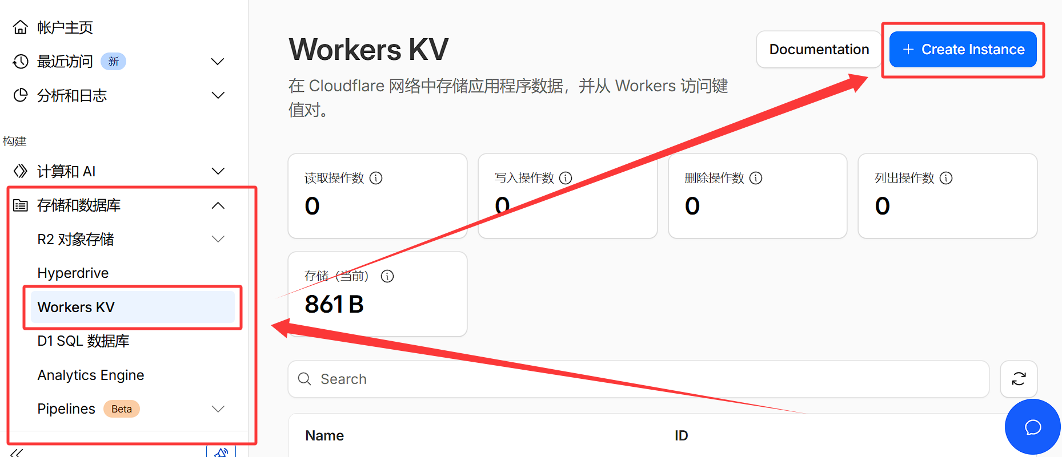Expand the 最近访问 section
The width and height of the screenshot is (1062, 457).
(218, 62)
